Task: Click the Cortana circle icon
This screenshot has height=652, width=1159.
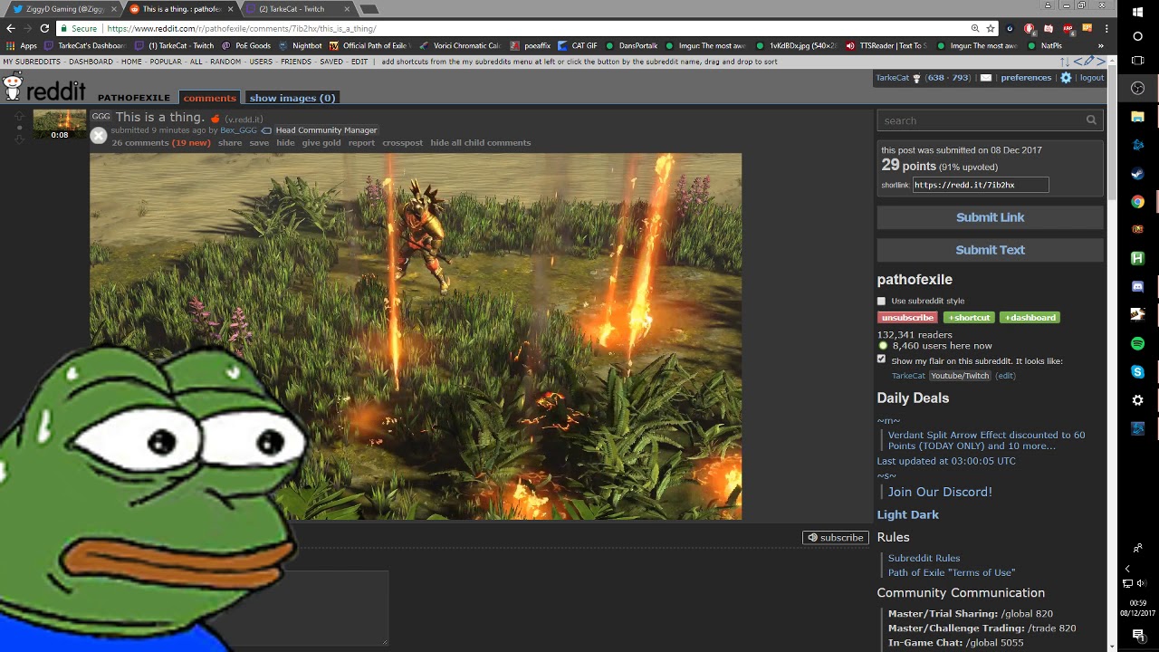Action: 1138,37
